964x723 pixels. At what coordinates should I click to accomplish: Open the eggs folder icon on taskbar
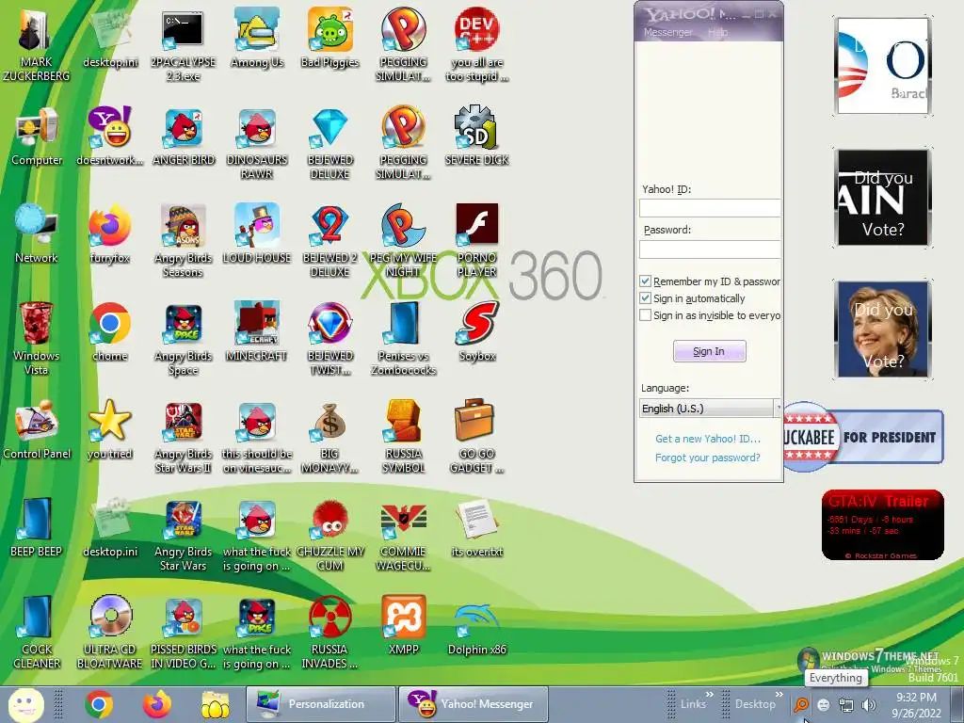point(216,704)
